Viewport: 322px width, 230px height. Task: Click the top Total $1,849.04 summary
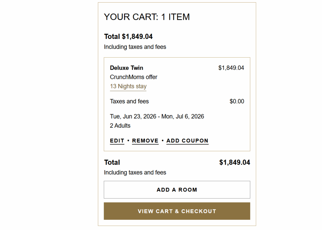tap(128, 37)
